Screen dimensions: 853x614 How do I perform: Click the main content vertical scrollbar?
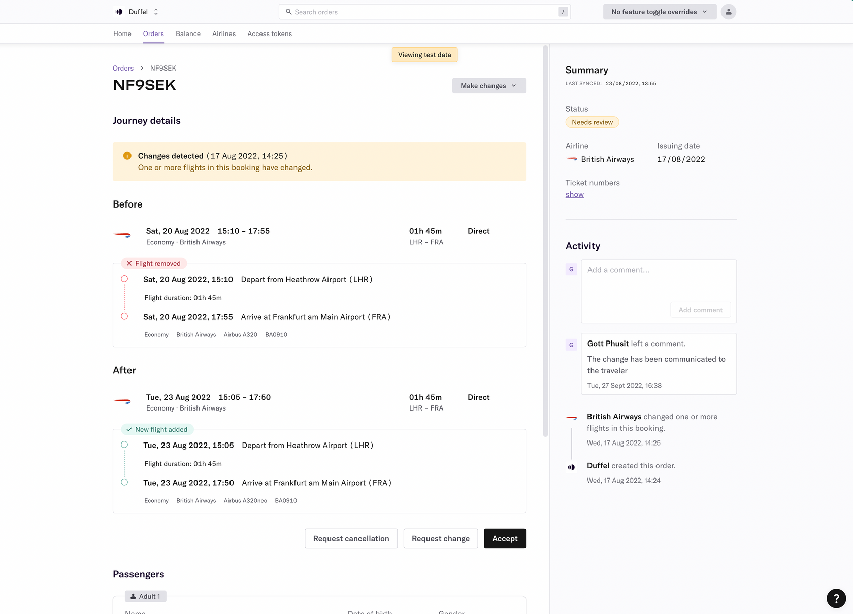tap(545, 241)
